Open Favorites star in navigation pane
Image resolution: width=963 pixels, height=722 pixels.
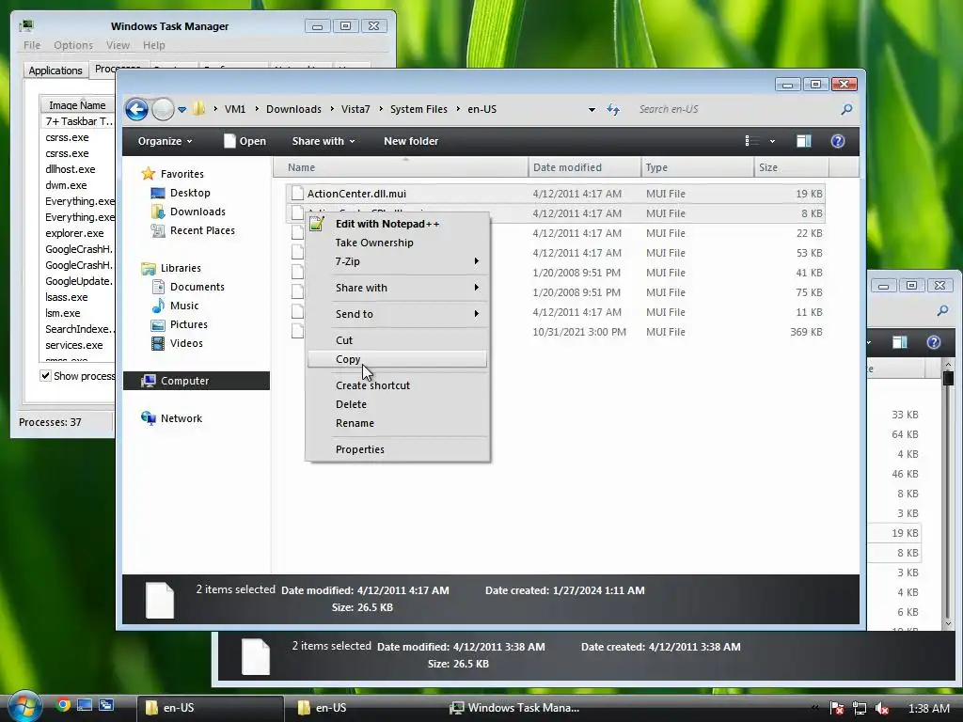point(148,174)
